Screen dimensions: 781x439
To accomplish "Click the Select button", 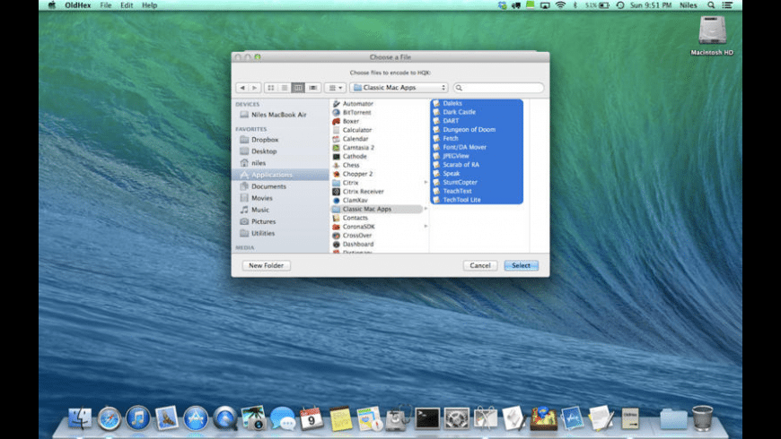I will tap(521, 265).
